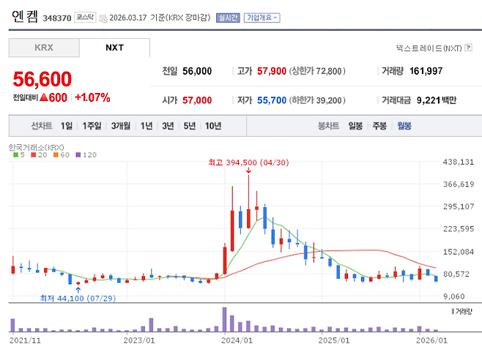
Task: Select the 월봉 monthly candle chart
Action: pyautogui.click(x=404, y=126)
